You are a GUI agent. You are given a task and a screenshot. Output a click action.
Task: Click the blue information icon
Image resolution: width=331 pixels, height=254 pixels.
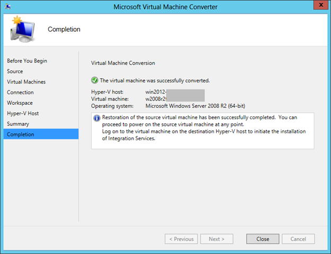tap(97, 118)
